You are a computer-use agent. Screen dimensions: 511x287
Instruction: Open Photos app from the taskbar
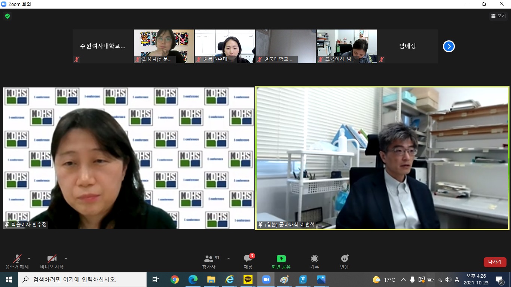[x=321, y=280]
